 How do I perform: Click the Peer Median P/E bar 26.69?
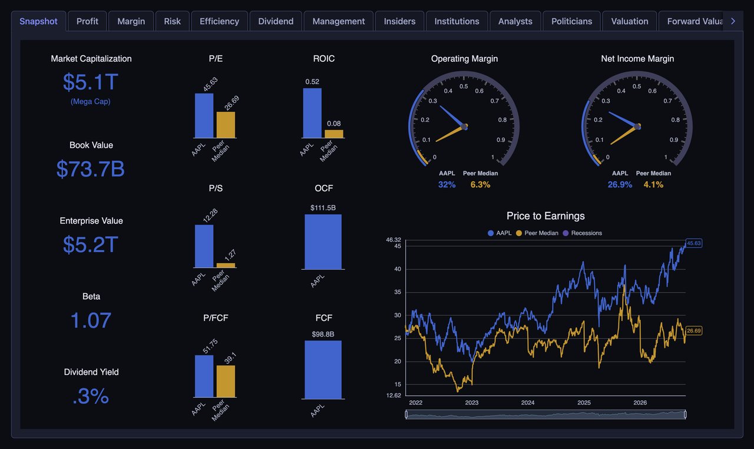226,125
